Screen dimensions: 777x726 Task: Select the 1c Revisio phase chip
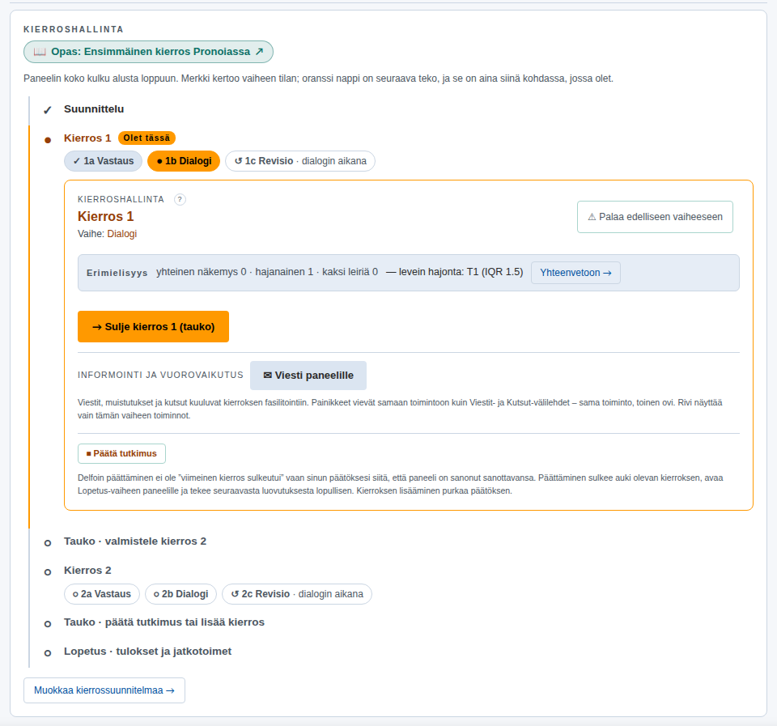300,161
